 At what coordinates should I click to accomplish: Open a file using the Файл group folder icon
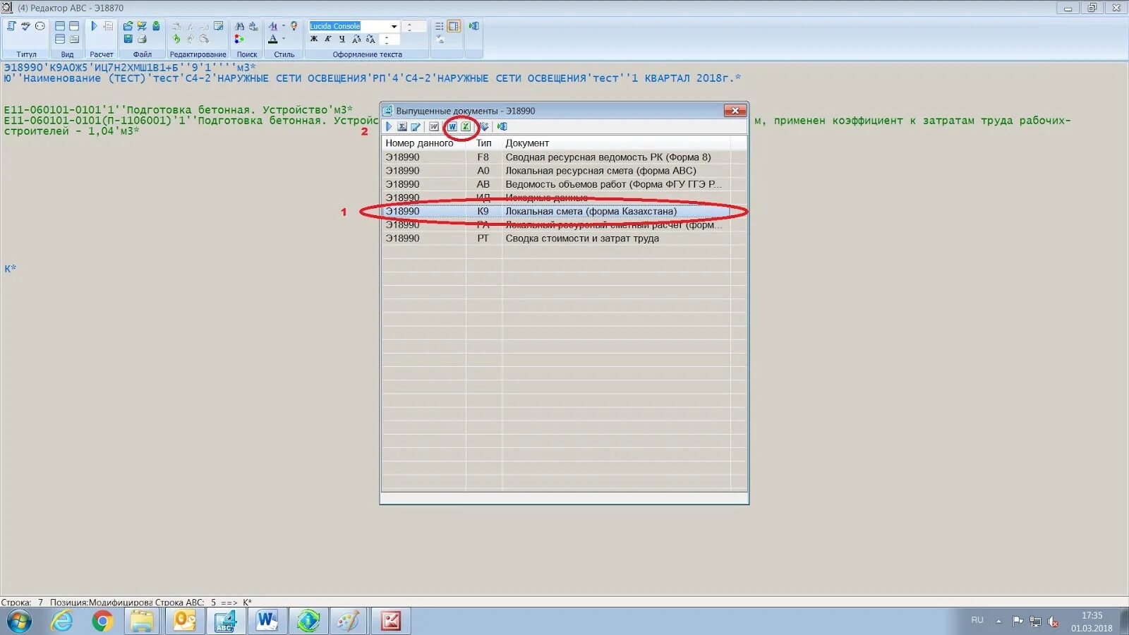(x=128, y=26)
